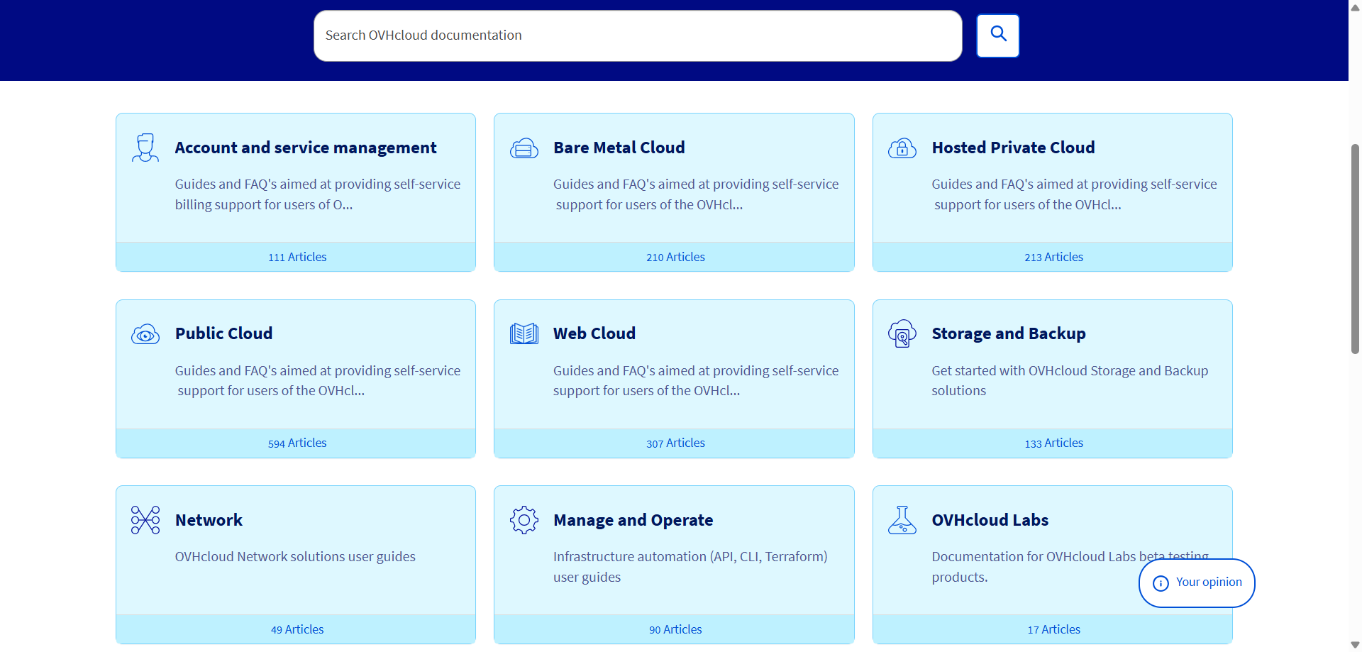Click the Manage and Operate gear icon
Viewport: 1362px width, 652px height.
[524, 520]
